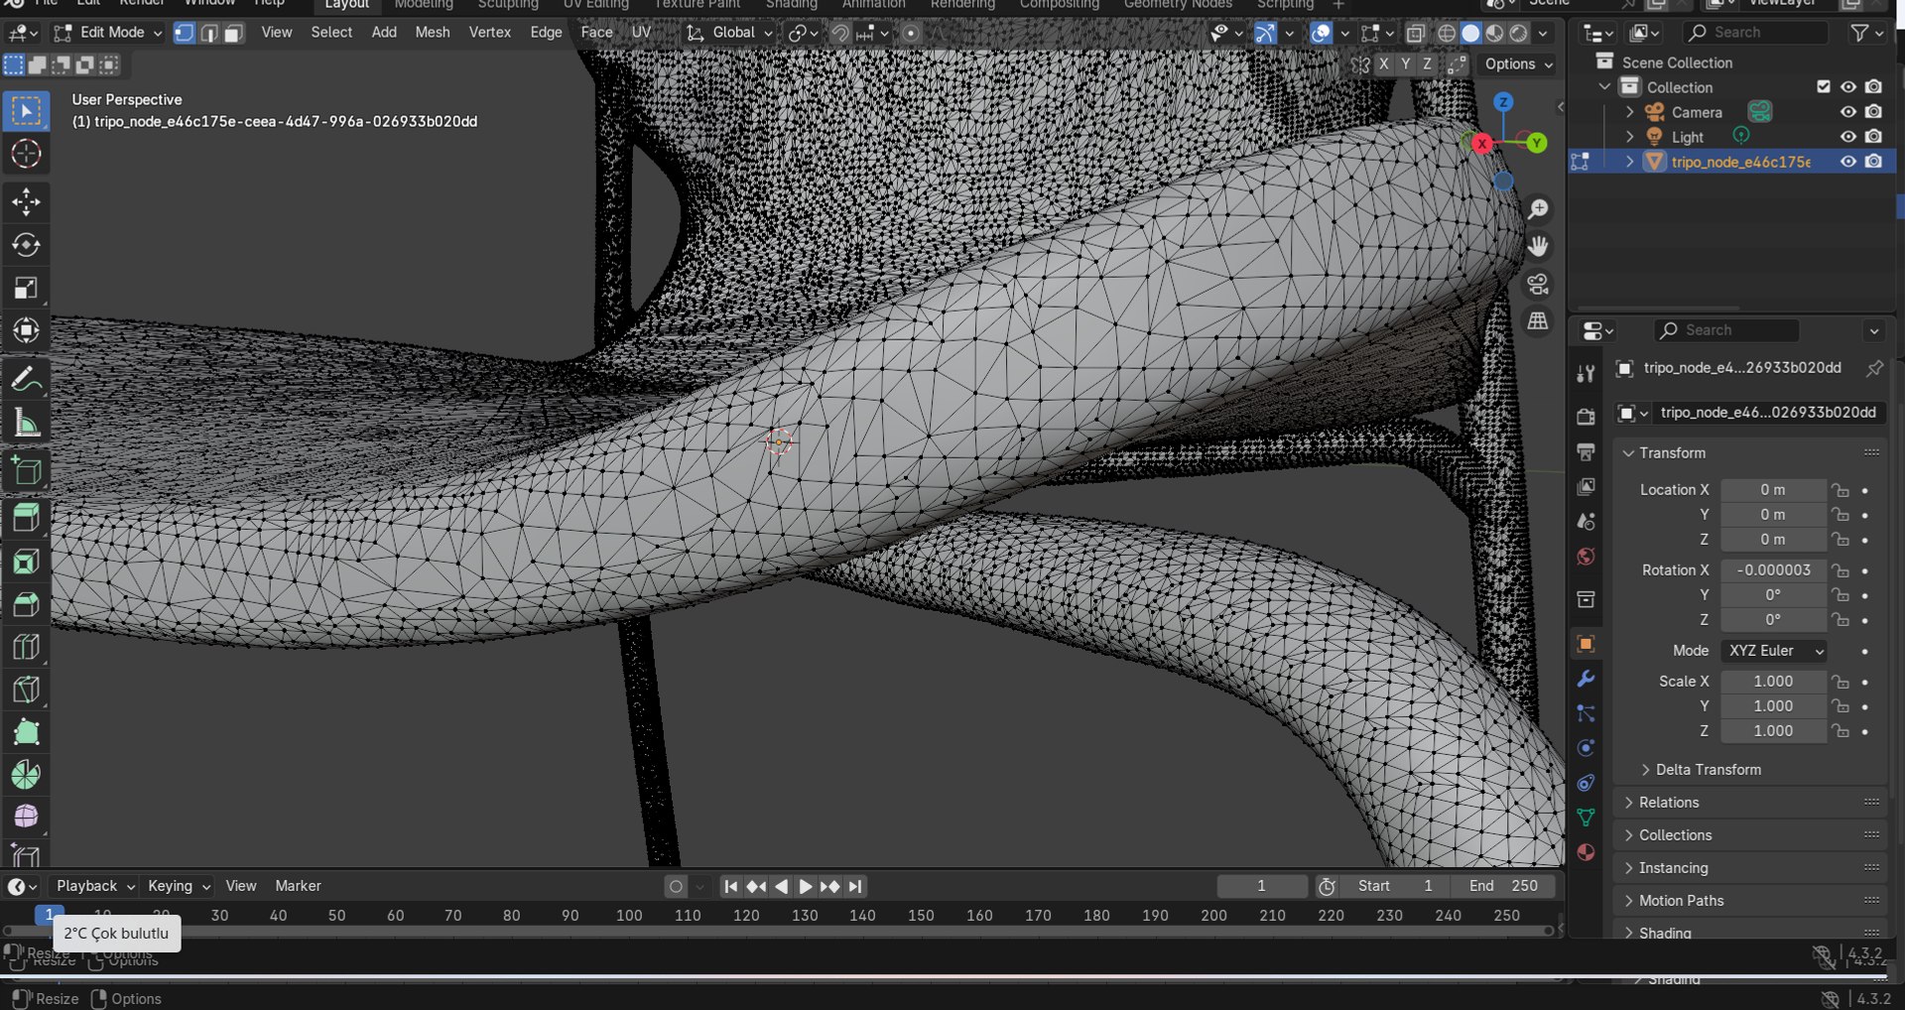Open the Face menu
Screen dimensions: 1905x1010
pyautogui.click(x=596, y=33)
